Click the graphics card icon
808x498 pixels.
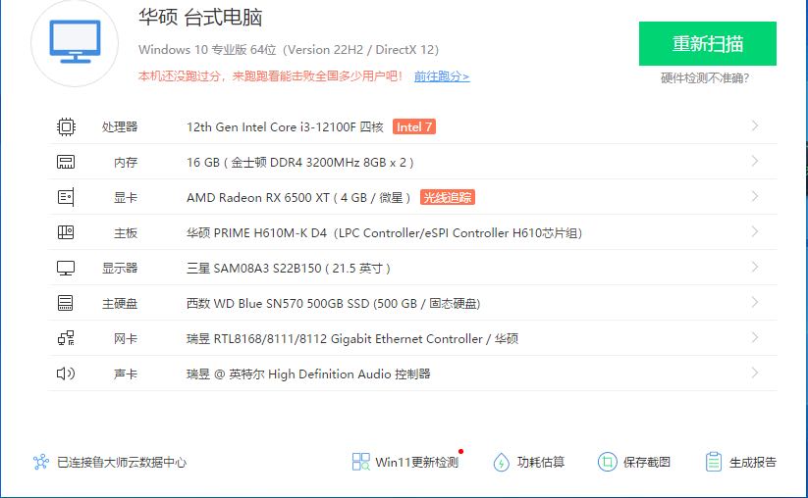[x=66, y=197]
